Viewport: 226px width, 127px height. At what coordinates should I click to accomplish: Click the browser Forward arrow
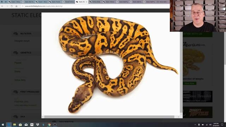tap(7, 6)
